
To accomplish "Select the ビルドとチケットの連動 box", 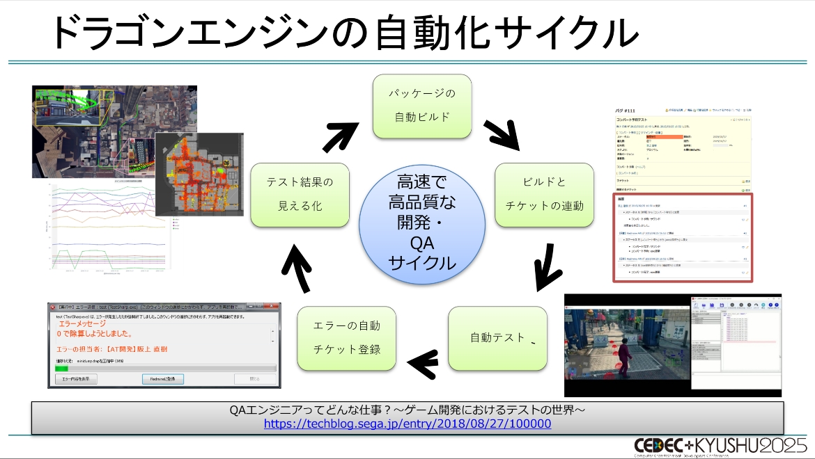I will pos(544,195).
